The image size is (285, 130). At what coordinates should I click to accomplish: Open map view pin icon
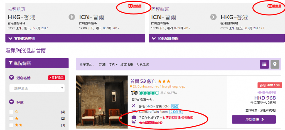275,64
